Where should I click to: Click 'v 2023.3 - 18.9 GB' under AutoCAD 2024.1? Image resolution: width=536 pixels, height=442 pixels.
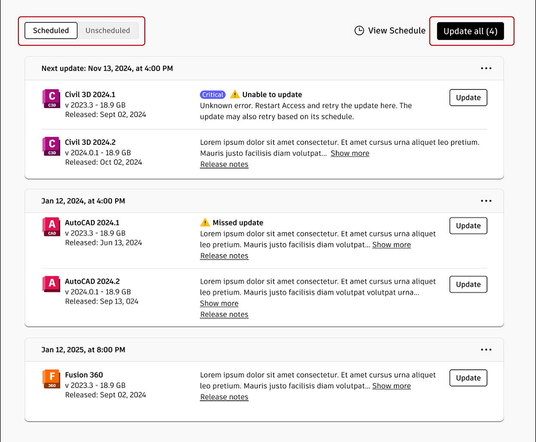point(95,233)
